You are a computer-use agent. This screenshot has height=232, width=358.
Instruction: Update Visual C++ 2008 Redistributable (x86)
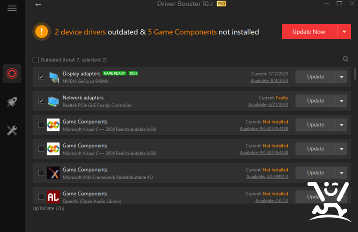click(x=315, y=149)
